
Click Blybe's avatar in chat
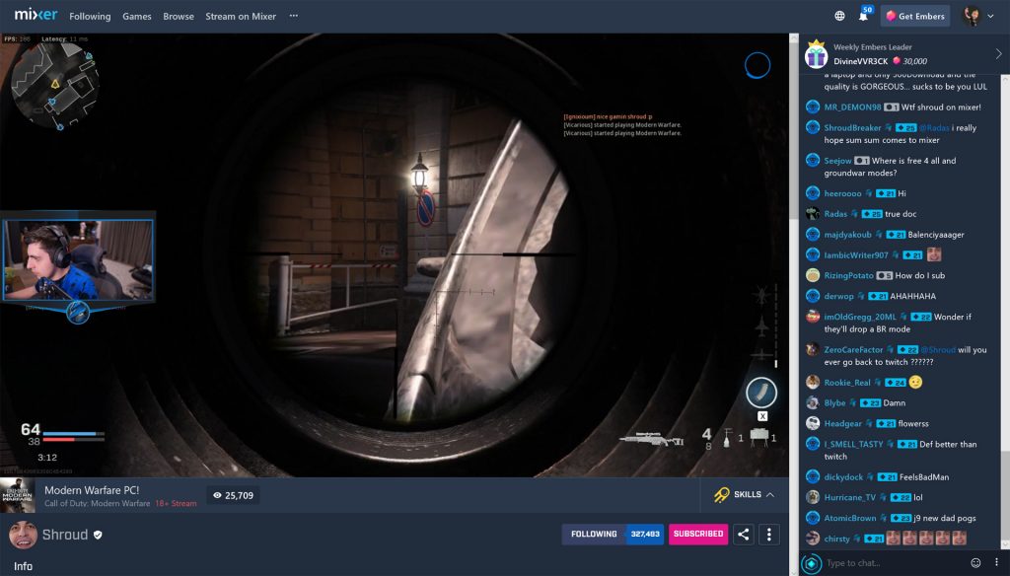click(x=813, y=402)
